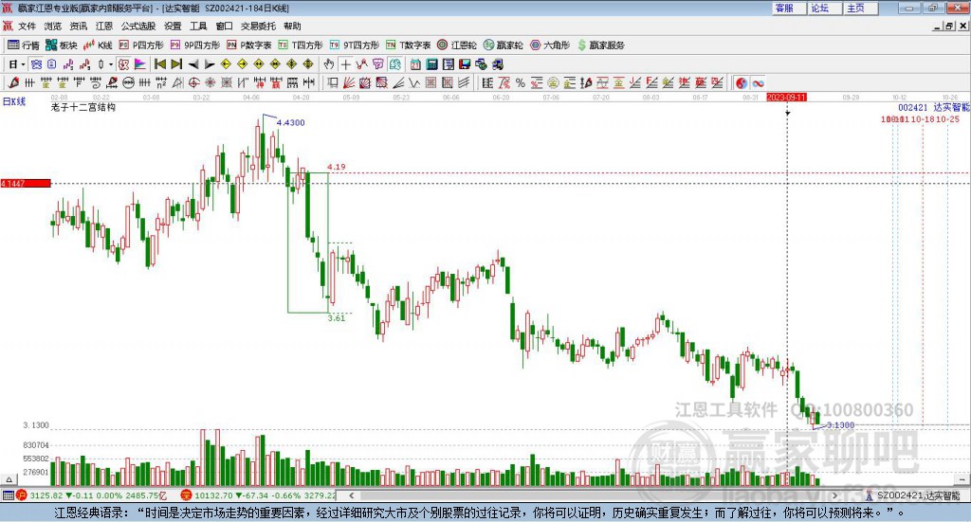Click the 4.19 red level label
This screenshot has width=971, height=522.
click(x=337, y=167)
